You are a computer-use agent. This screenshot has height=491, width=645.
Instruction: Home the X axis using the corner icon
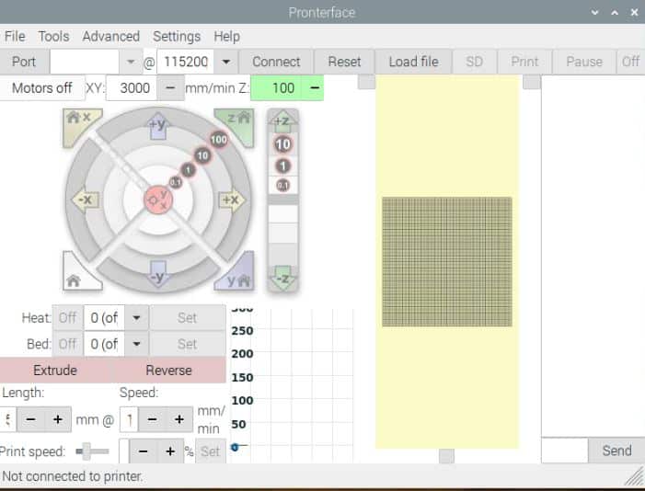(x=79, y=122)
